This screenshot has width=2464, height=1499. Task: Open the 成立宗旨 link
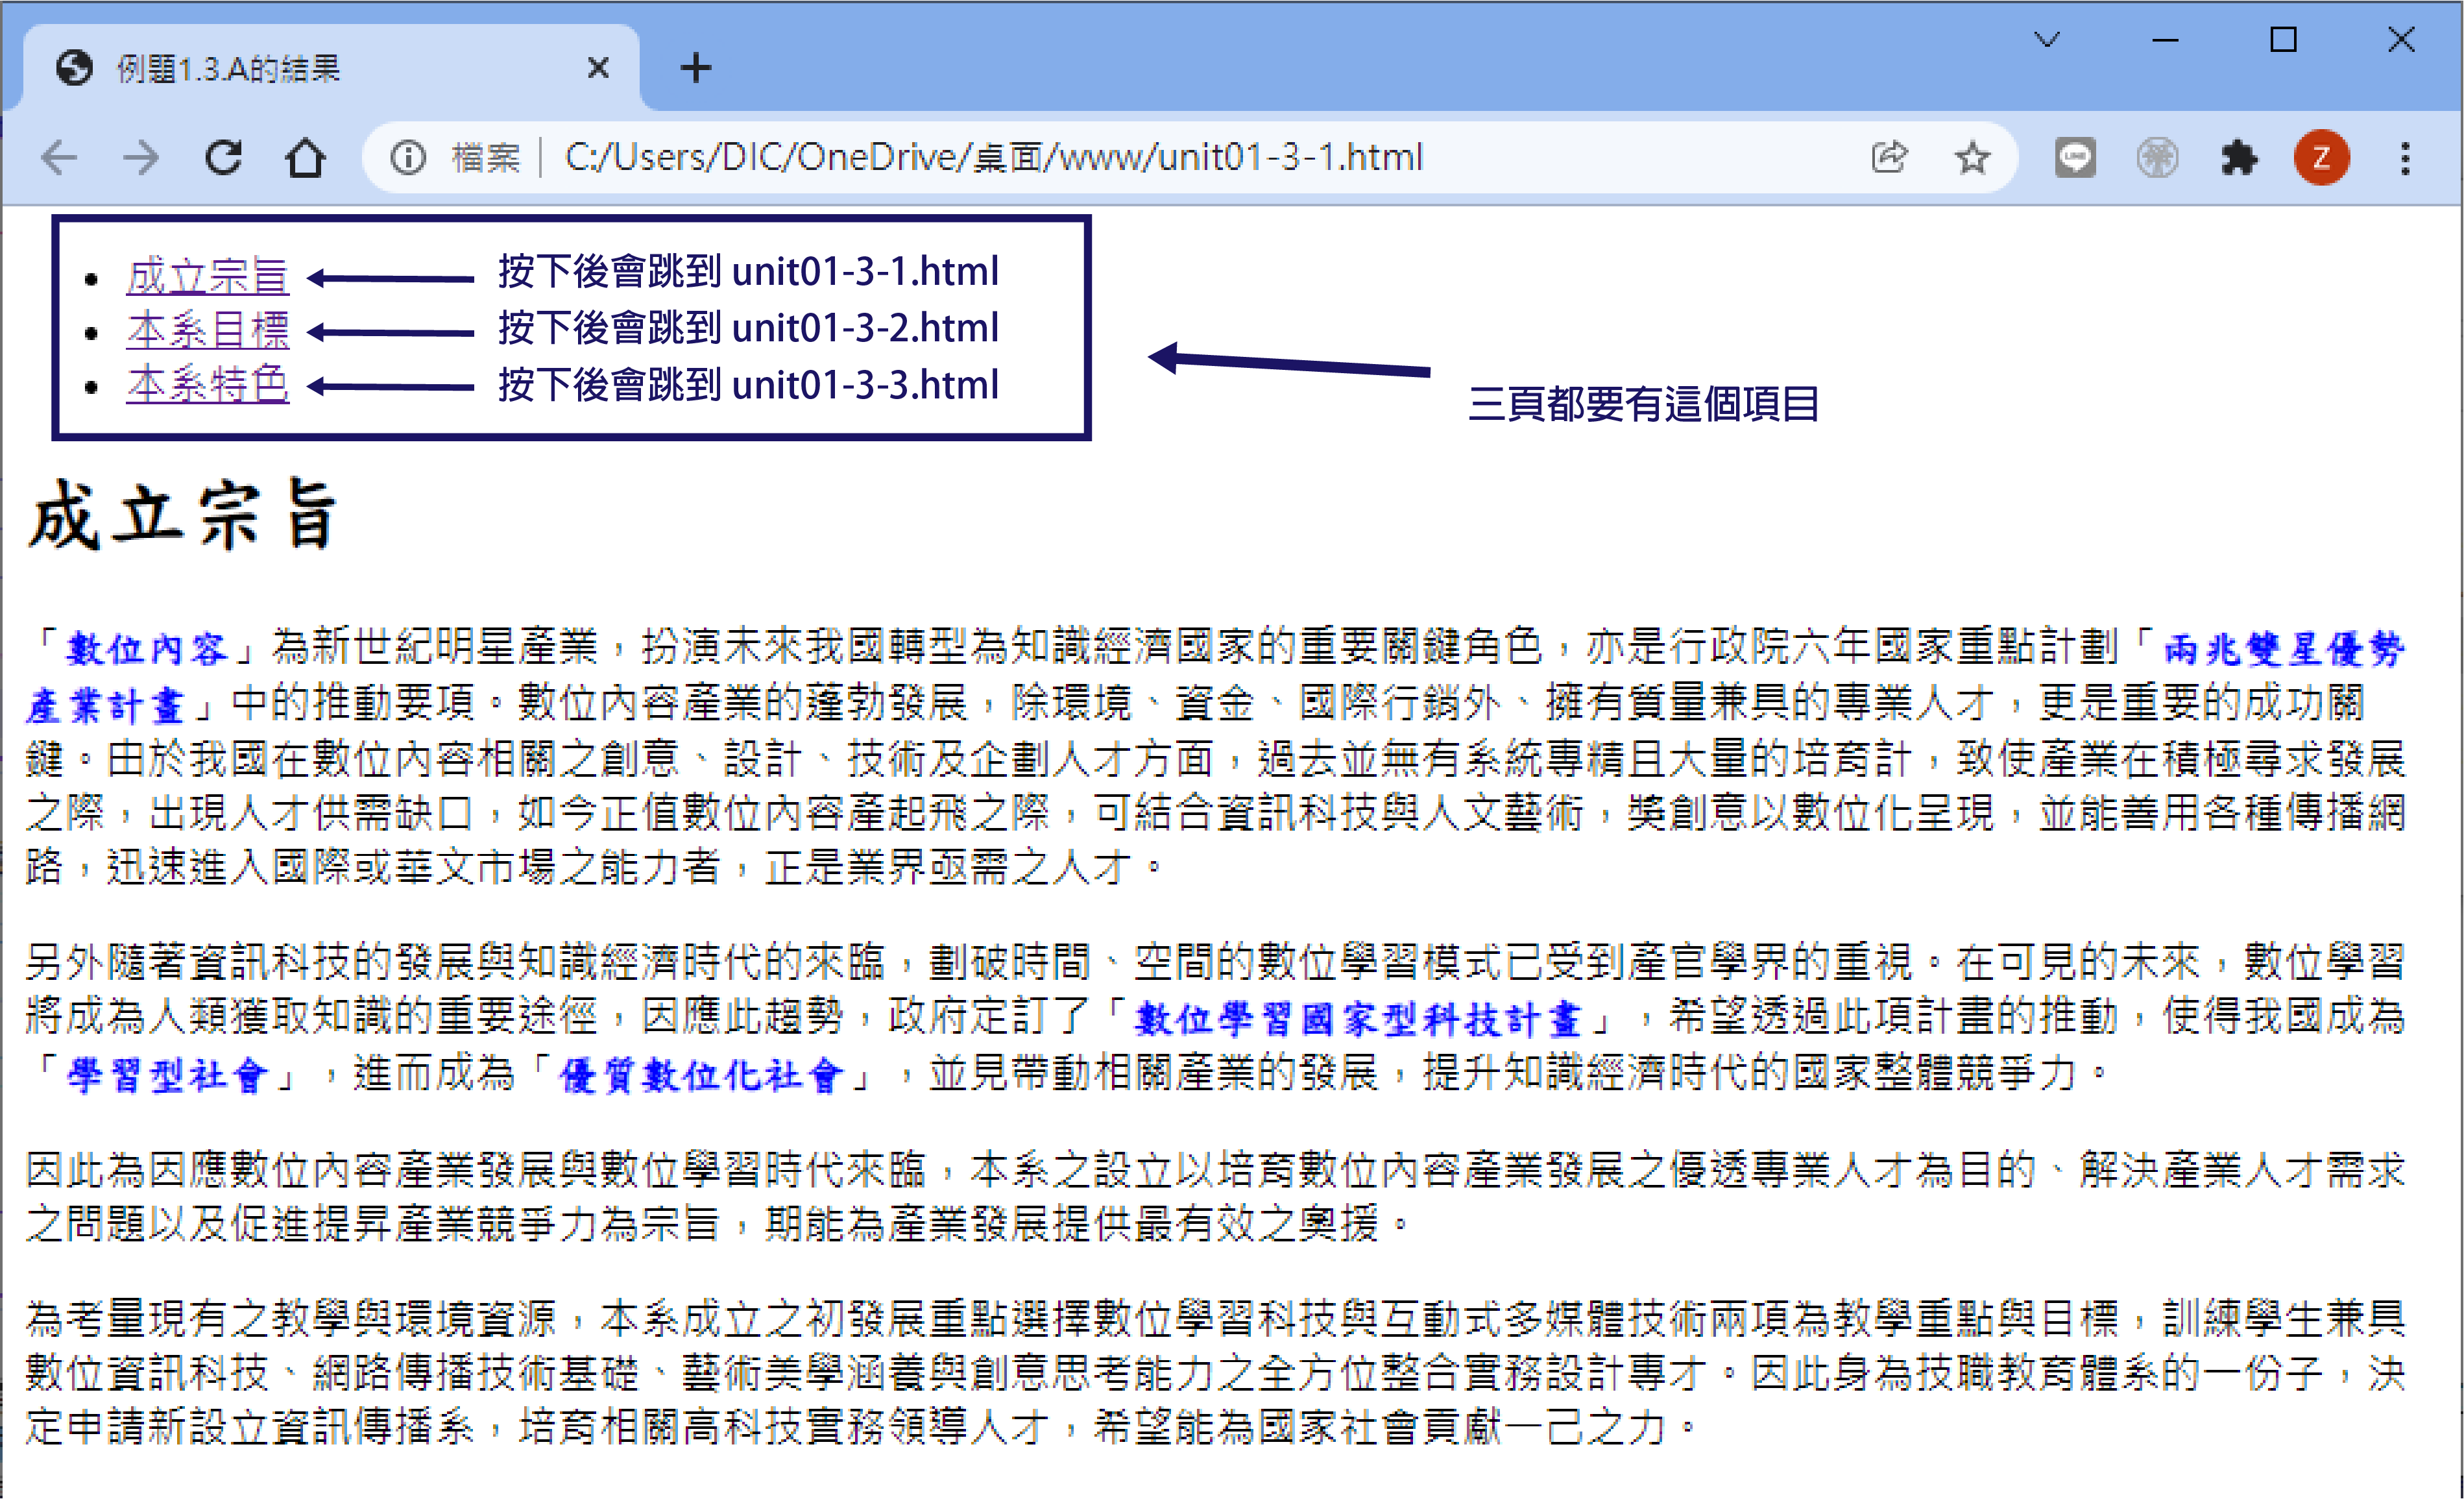click(207, 276)
